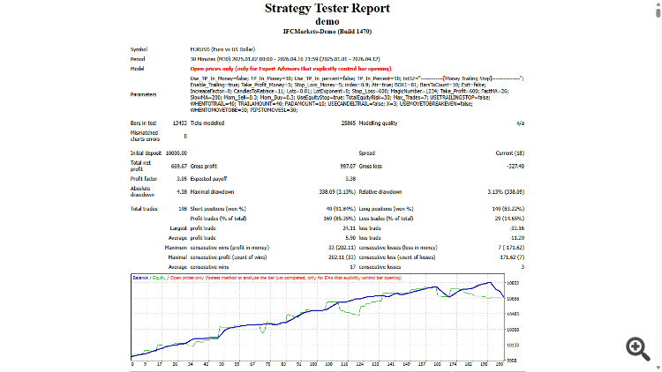Click the 'Long positions (won %)' label
The height and width of the screenshot is (372, 662).
pos(387,209)
